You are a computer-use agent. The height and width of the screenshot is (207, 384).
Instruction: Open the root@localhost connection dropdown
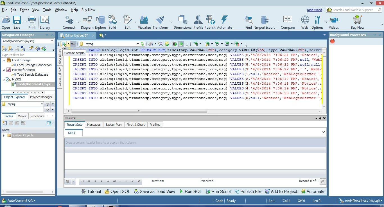(x=52, y=41)
